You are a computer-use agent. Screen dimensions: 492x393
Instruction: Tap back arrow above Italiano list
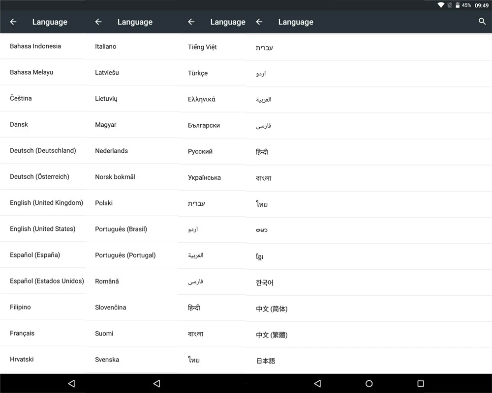[x=98, y=22]
